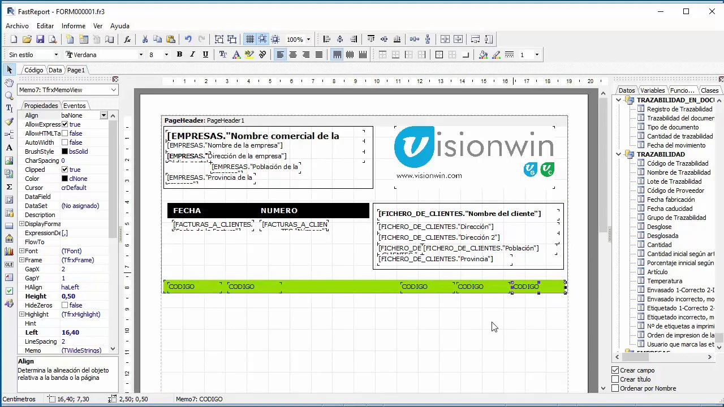Click the Color property clNone swatch
Viewport: 724px width, 407px height.
coord(64,179)
